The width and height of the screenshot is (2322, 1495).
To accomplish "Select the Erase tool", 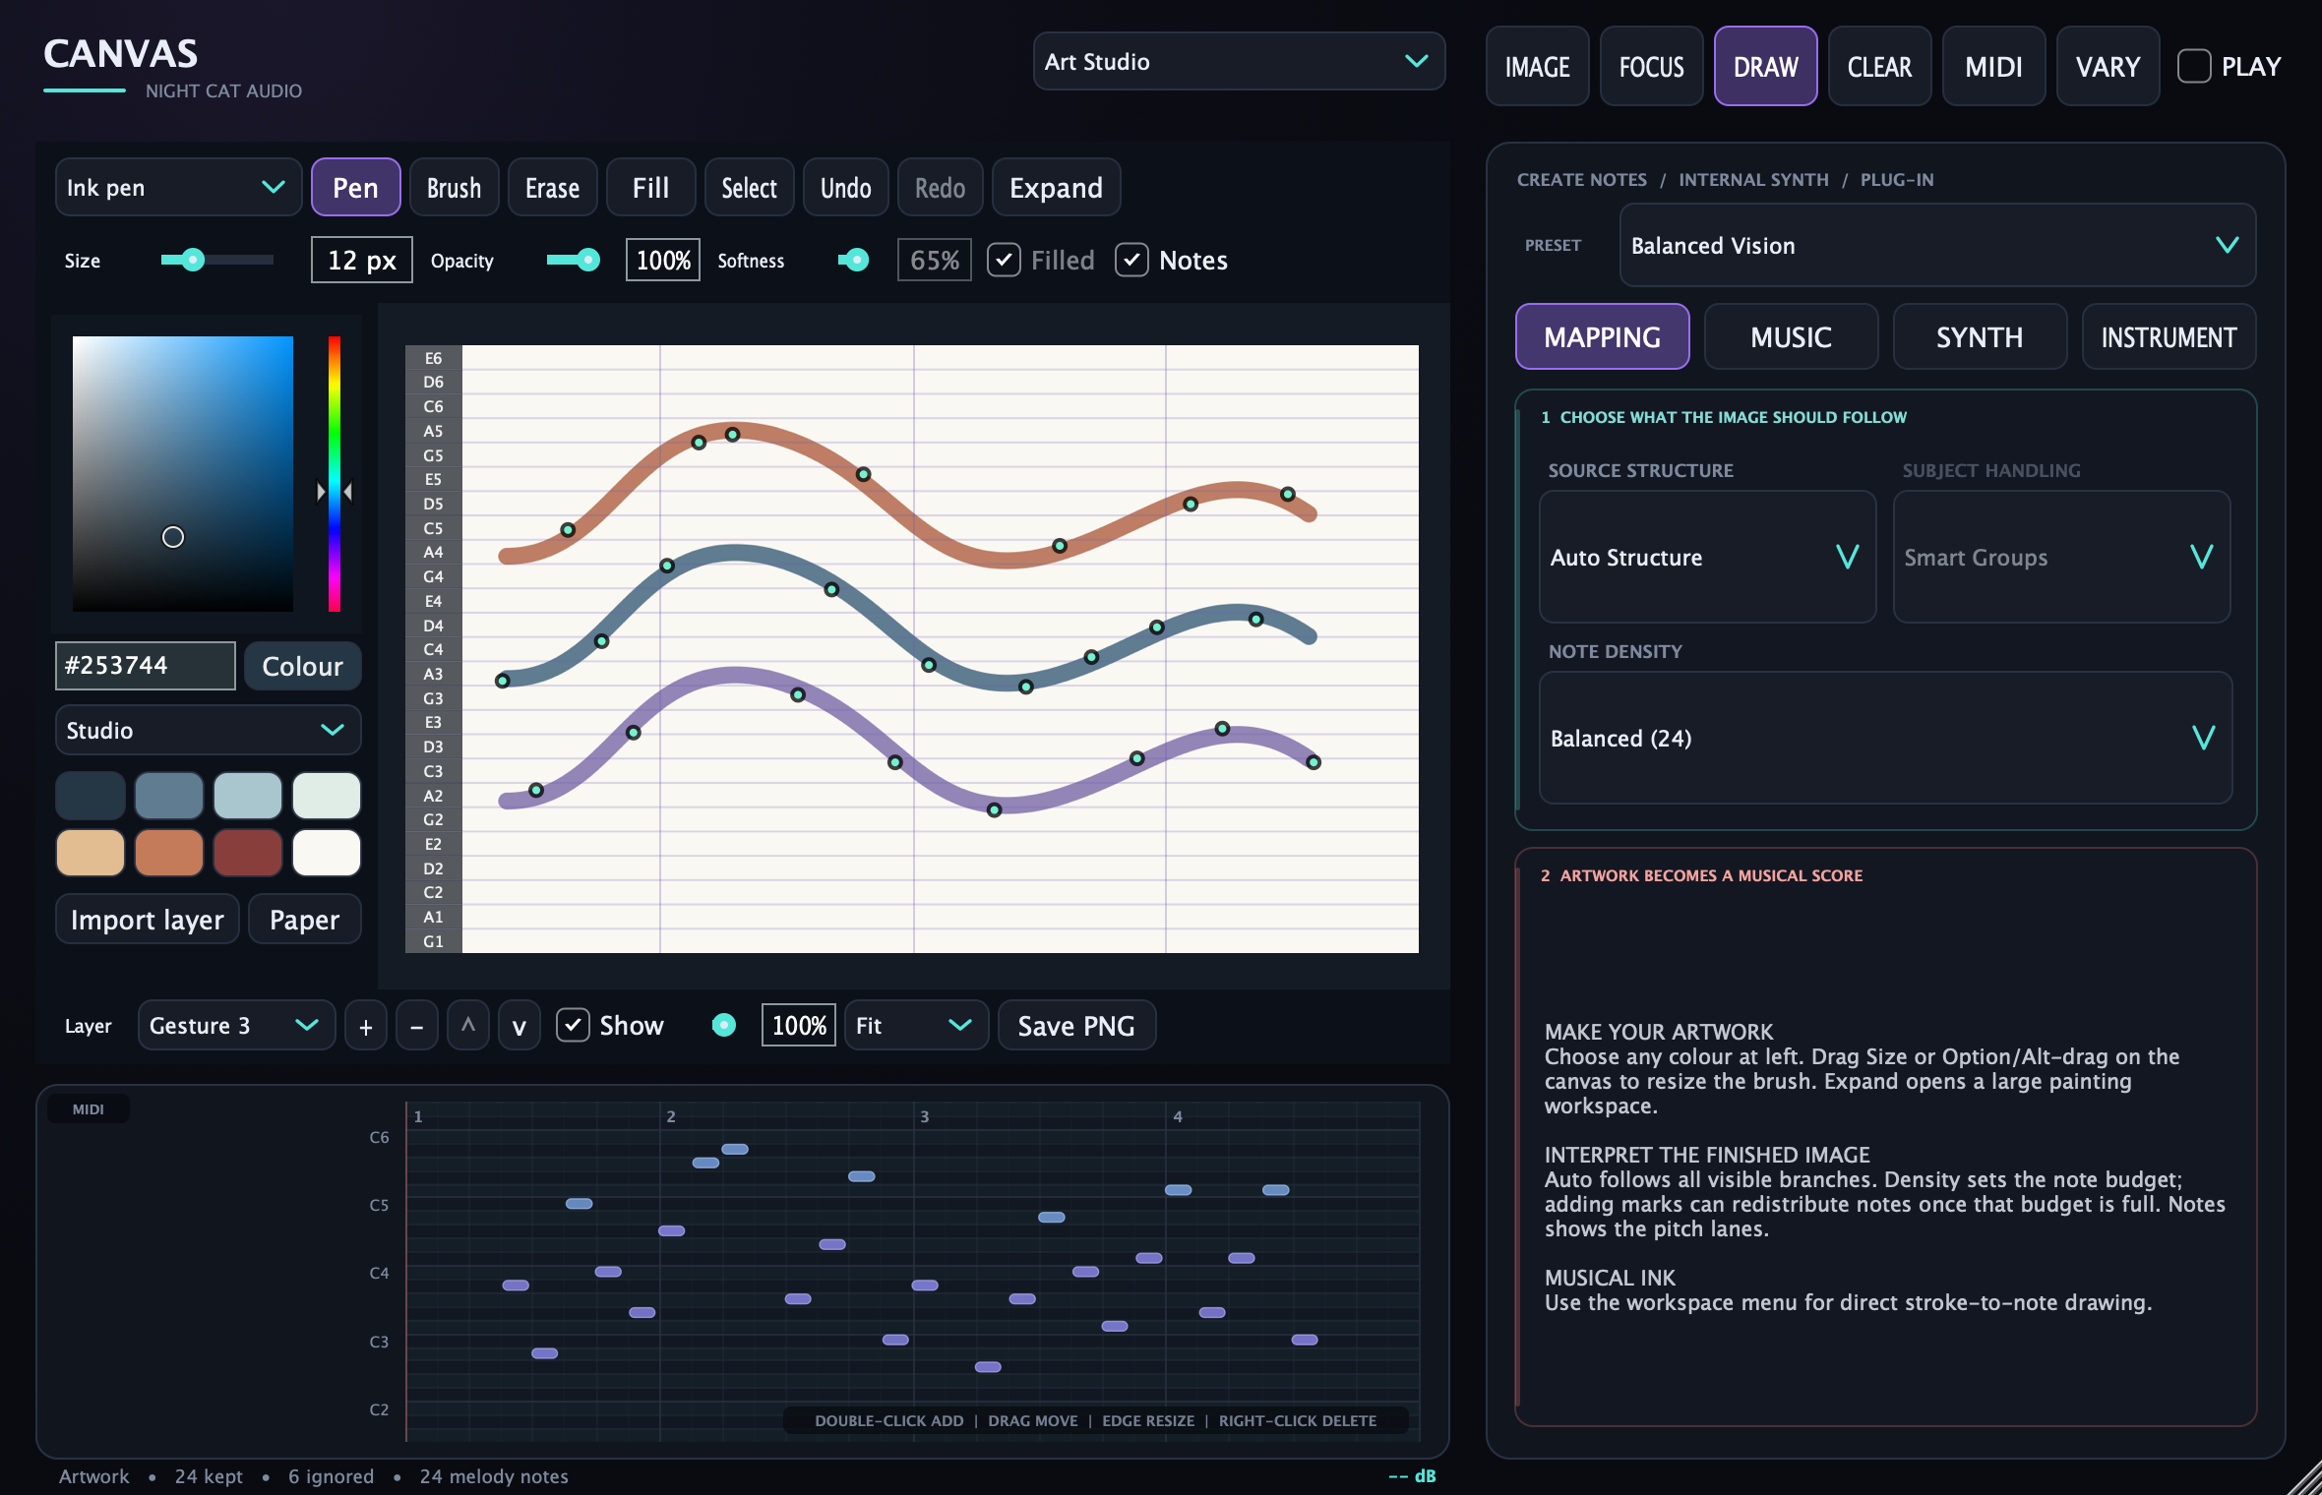I will click(x=553, y=187).
